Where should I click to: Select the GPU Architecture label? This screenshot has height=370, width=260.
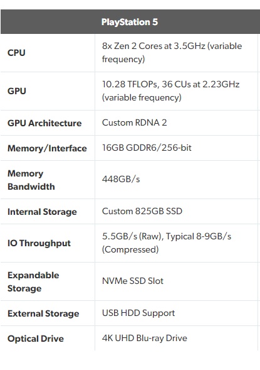tap(44, 123)
